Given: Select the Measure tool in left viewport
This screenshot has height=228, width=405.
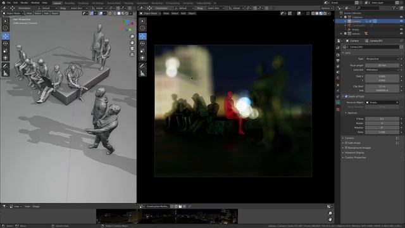Looking at the screenshot, I should coord(6,73).
